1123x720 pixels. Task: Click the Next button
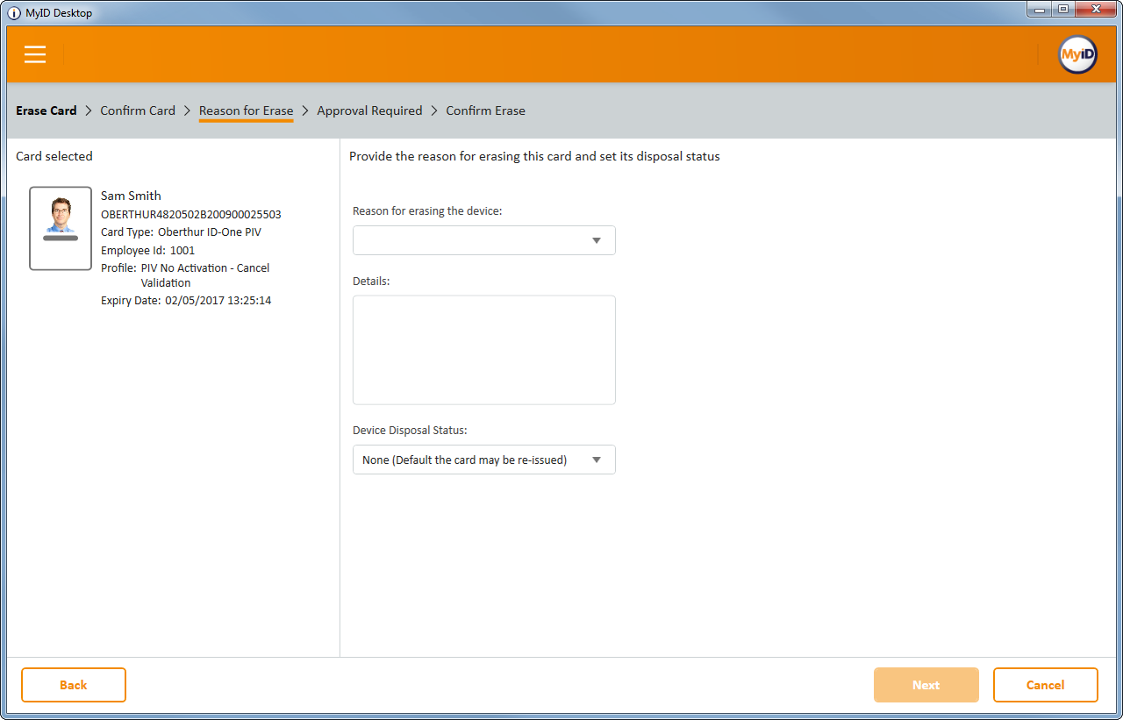click(926, 685)
